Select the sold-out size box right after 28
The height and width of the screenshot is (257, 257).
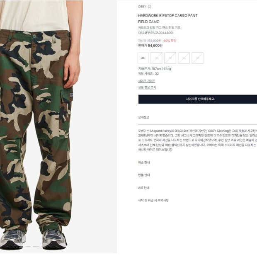point(157,58)
